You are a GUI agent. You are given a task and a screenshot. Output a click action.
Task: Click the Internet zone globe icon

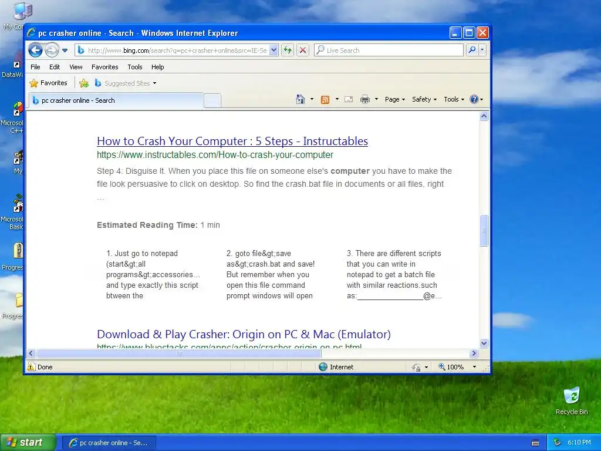click(x=323, y=366)
